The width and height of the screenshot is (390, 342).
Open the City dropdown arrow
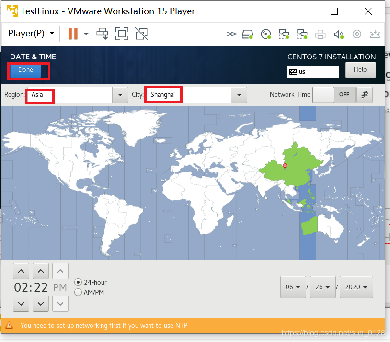click(239, 95)
